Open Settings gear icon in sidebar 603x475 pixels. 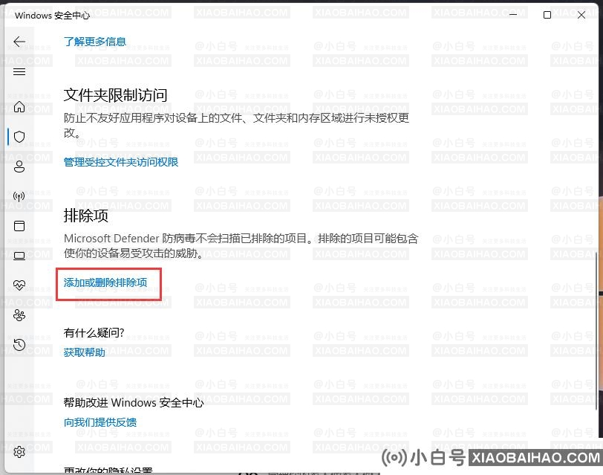[19, 451]
